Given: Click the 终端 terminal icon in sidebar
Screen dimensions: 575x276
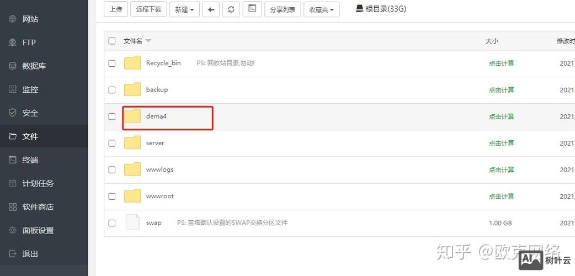Looking at the screenshot, I should click(x=13, y=160).
